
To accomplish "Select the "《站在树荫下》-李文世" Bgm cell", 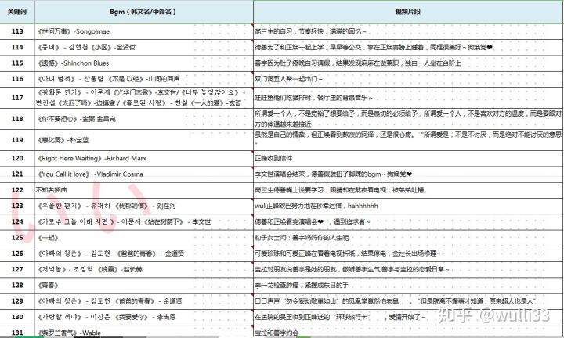I will pyautogui.click(x=143, y=221).
